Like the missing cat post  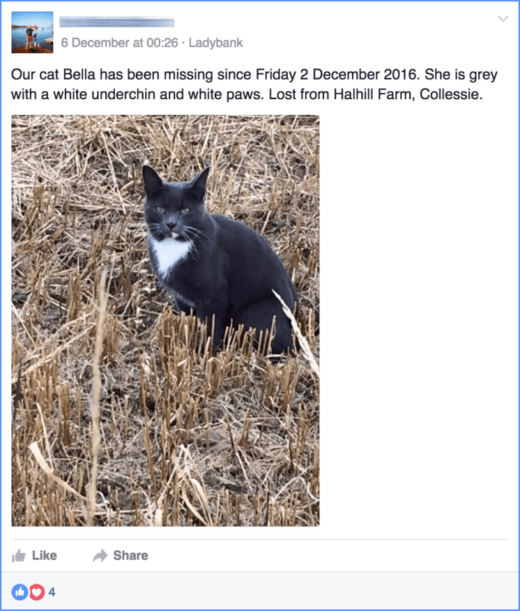tap(34, 555)
